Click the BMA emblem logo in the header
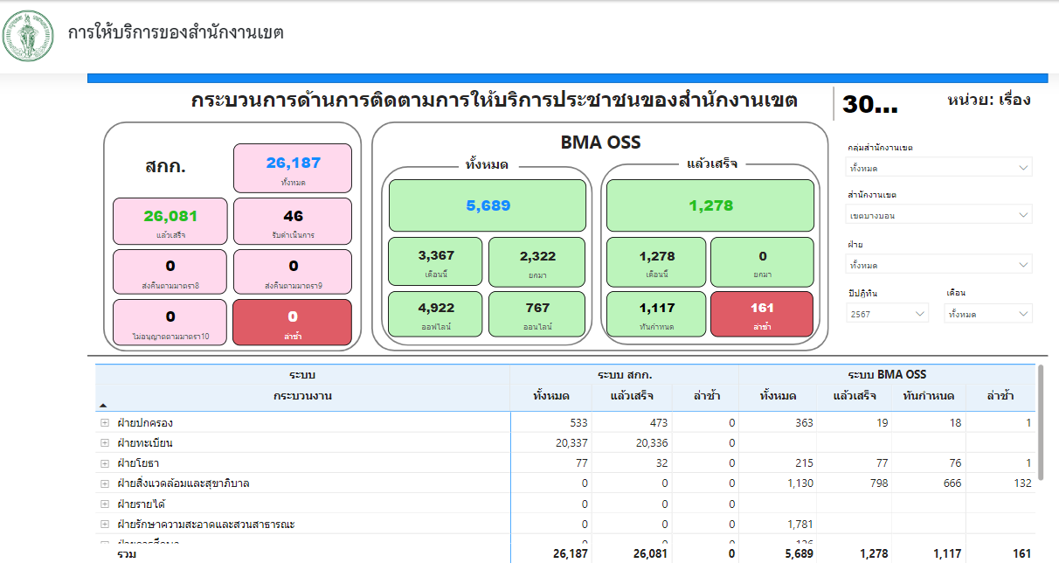This screenshot has height=570, width=1059. click(x=29, y=36)
